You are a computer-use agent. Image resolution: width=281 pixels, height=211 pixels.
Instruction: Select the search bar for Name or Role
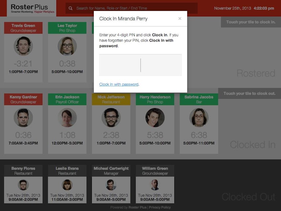click(131, 8)
